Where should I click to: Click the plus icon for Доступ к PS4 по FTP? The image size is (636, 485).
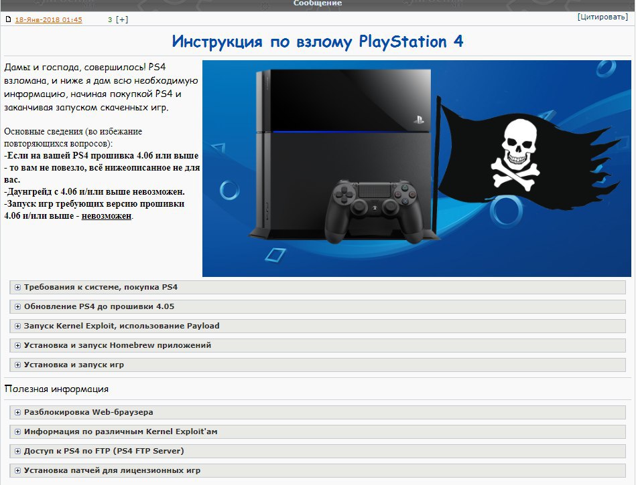coord(17,452)
